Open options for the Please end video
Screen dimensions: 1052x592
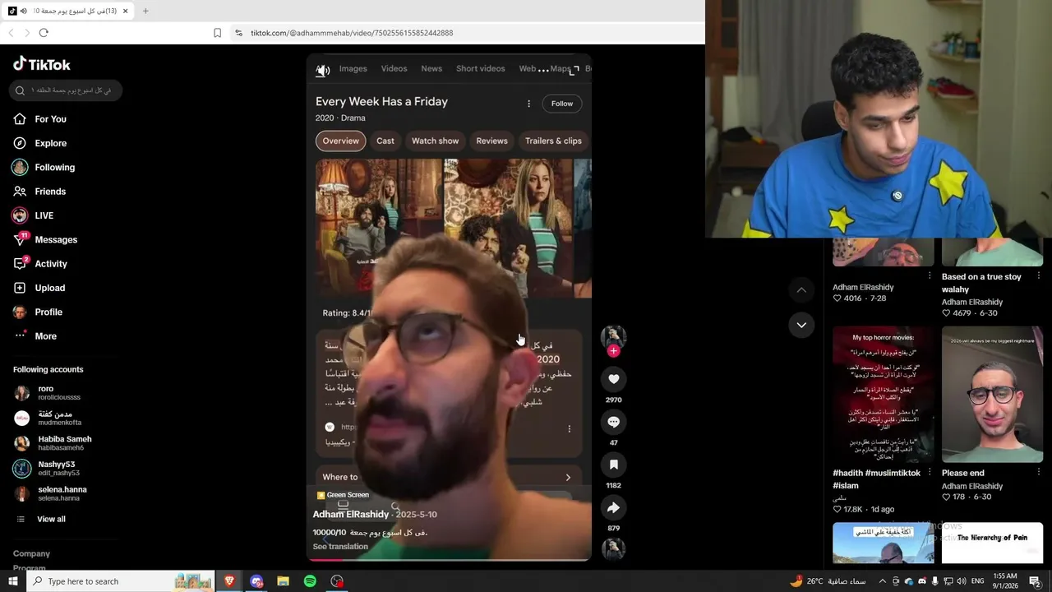[x=1038, y=473]
